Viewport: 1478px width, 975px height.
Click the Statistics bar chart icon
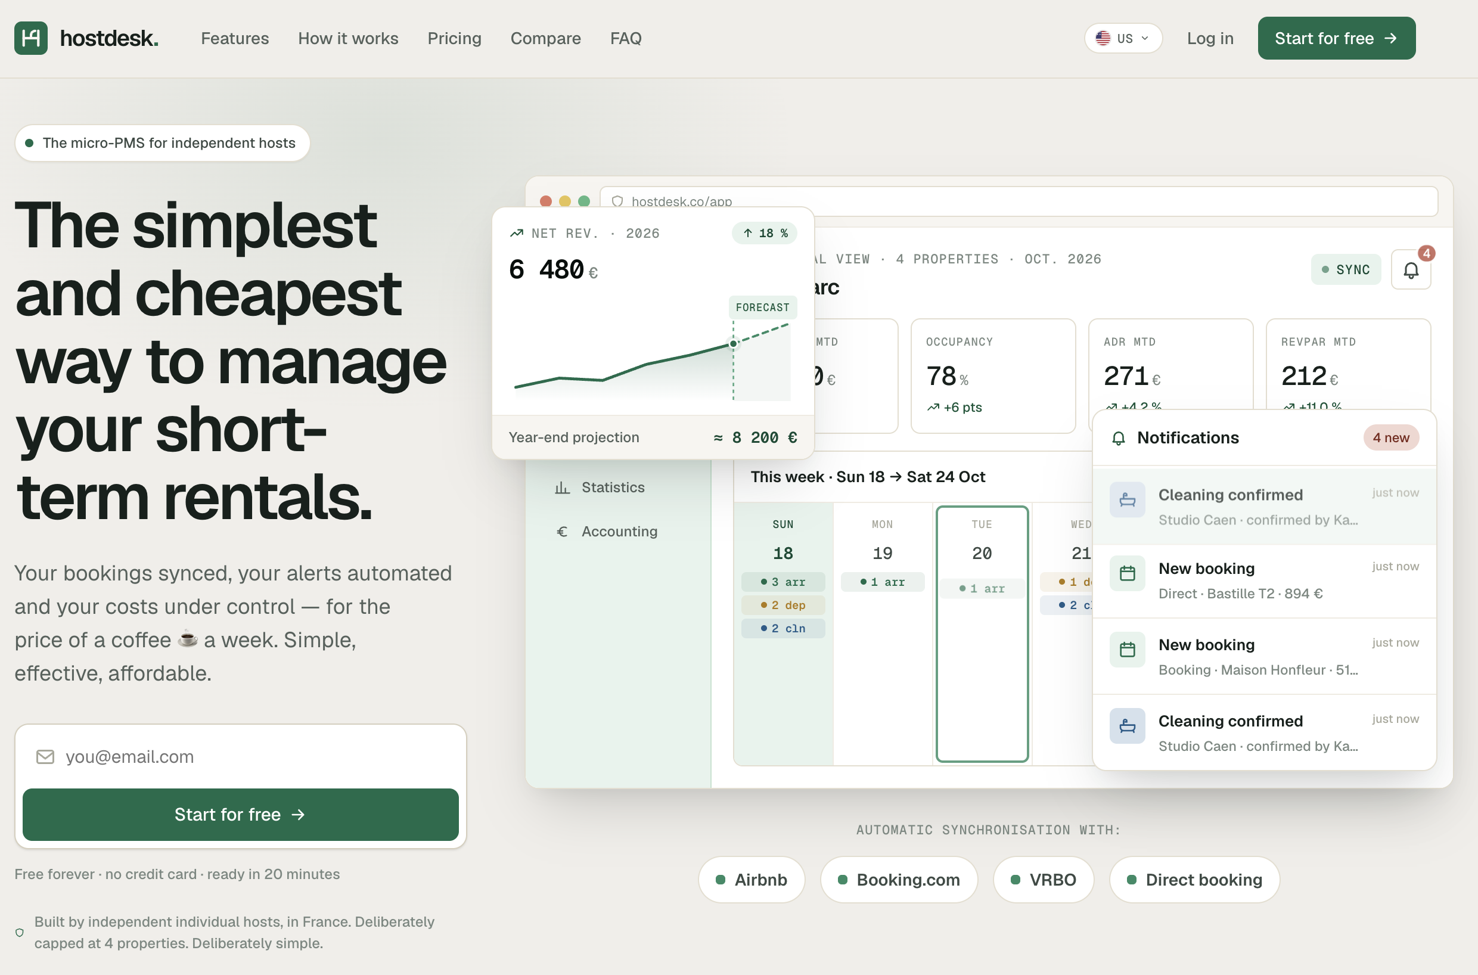coord(562,487)
